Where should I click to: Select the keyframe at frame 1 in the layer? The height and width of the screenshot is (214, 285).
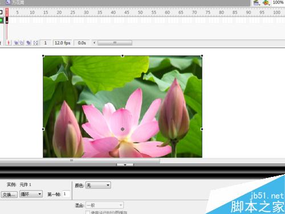pos(7,20)
